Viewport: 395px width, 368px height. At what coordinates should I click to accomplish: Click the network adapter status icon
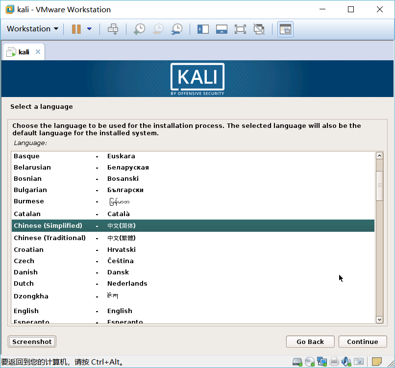point(322,362)
